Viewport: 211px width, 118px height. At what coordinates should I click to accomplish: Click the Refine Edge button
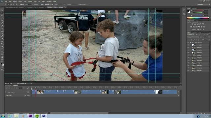82,4
